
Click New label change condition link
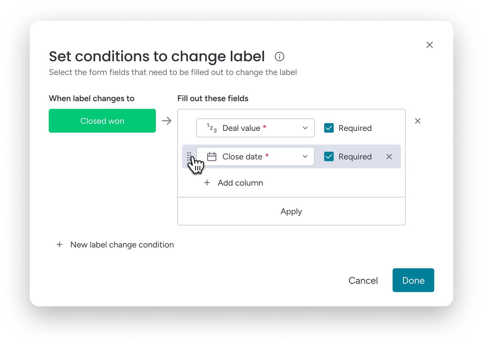click(x=122, y=245)
